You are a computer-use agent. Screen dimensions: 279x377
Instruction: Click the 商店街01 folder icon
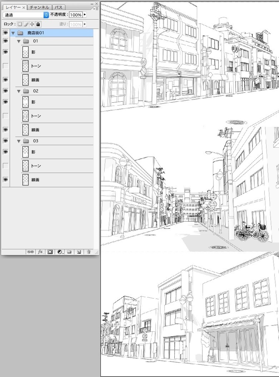point(20,33)
